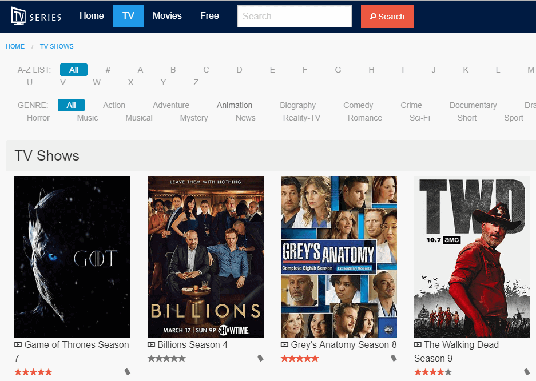
Task: Choose the Mystery genre
Action: (x=194, y=118)
